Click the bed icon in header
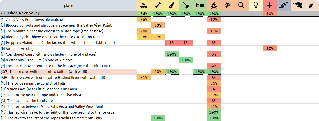Image resolution: width=319 pixels, height=121 pixels. [x=200, y=5]
